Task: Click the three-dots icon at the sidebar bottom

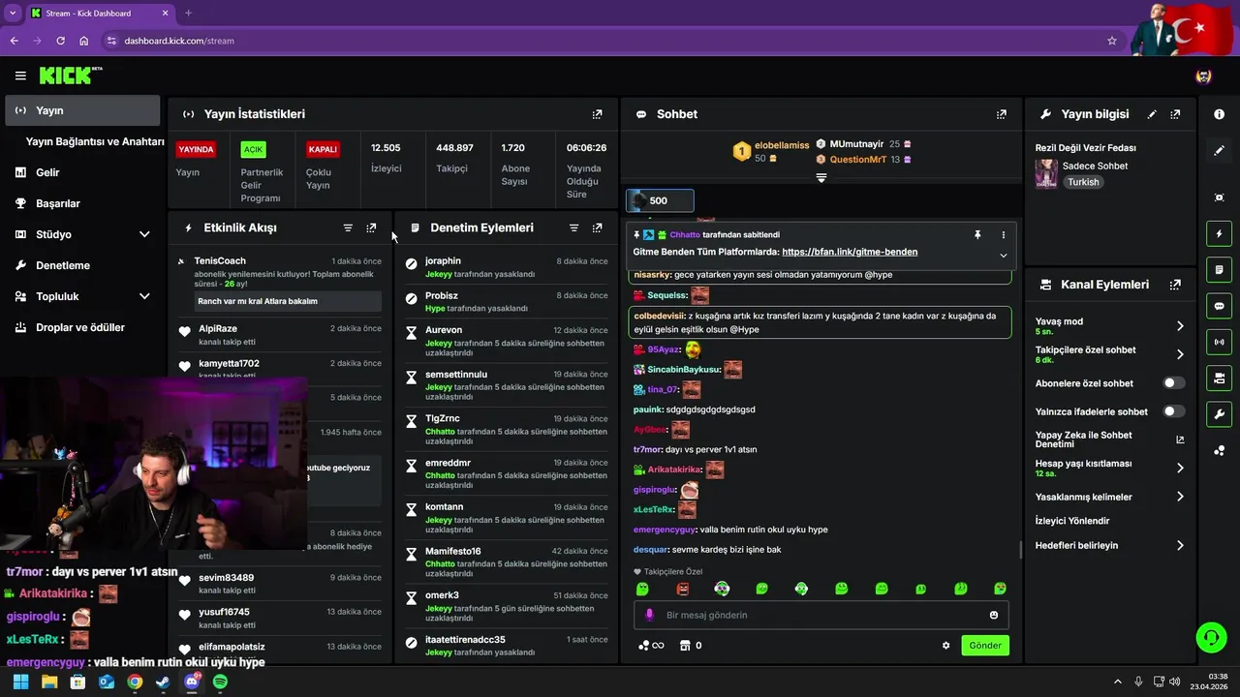Action: click(1219, 450)
